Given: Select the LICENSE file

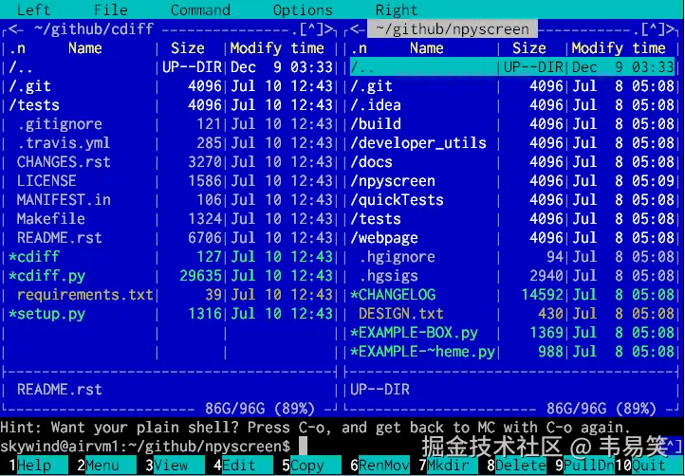Looking at the screenshot, I should click(171, 181).
